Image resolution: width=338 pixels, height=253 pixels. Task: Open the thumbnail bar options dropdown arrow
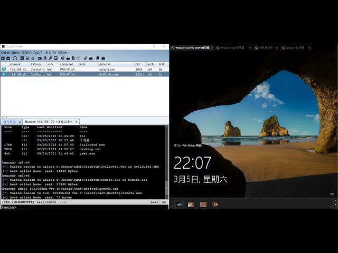(x=335, y=205)
